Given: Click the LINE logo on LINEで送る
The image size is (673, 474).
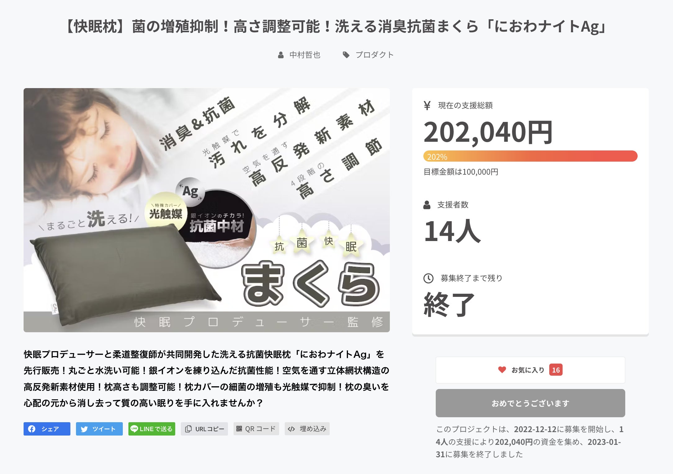Looking at the screenshot, I should point(134,429).
